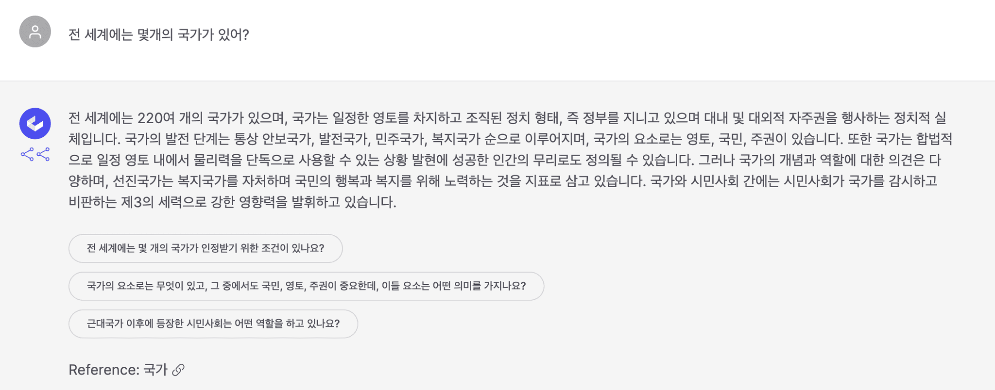The width and height of the screenshot is (995, 390).
Task: Click answer line starting with '체입니다'
Action: [510, 139]
